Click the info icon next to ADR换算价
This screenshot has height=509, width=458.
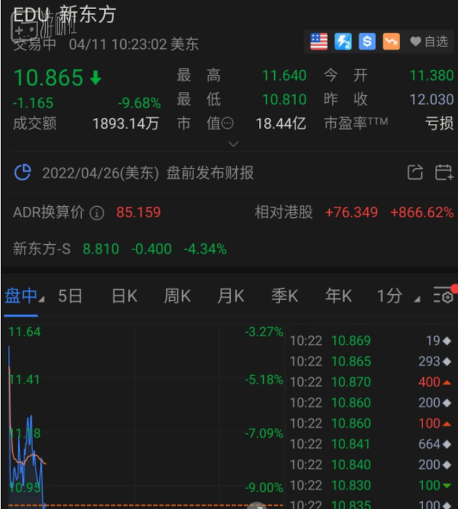click(x=96, y=213)
